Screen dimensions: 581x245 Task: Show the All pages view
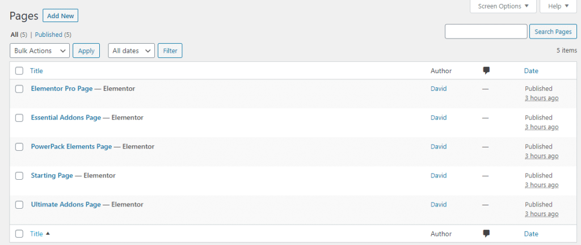tap(14, 35)
